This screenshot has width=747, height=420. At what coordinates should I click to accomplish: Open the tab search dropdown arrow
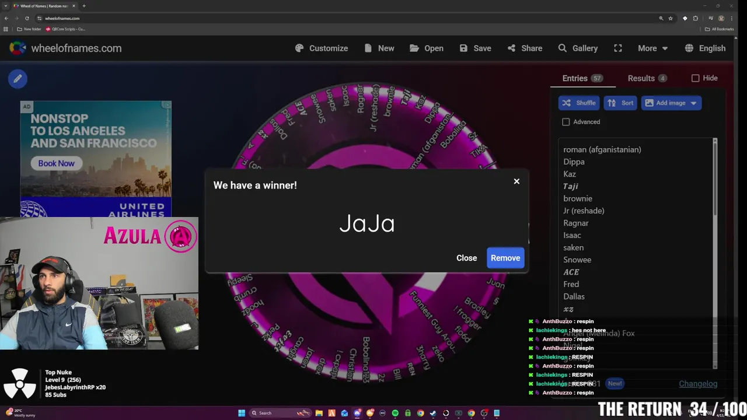pos(5,6)
